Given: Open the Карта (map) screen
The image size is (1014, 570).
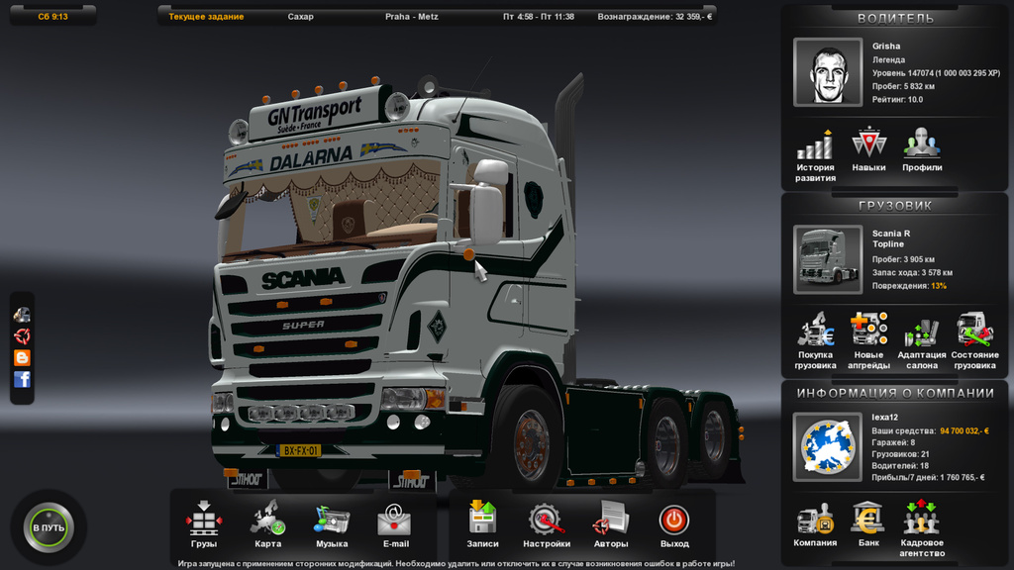Looking at the screenshot, I should 267,522.
